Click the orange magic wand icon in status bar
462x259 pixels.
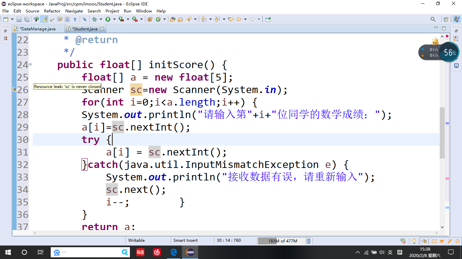pos(449,241)
